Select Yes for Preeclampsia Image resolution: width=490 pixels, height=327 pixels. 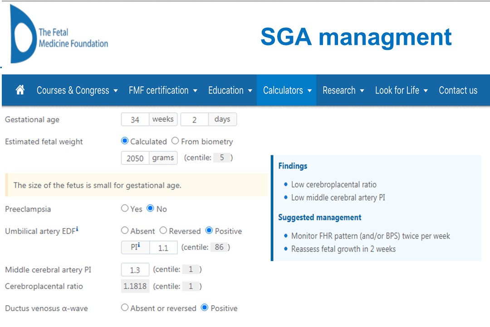125,208
